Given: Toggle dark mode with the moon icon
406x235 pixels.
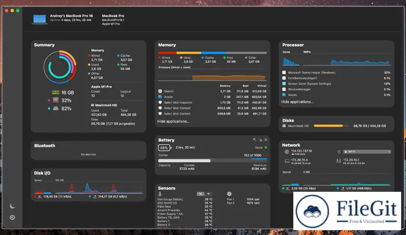Looking at the screenshot, I should tap(12, 206).
